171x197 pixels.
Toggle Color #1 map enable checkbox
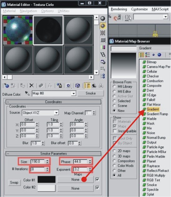pyautogui.click(x=97, y=179)
